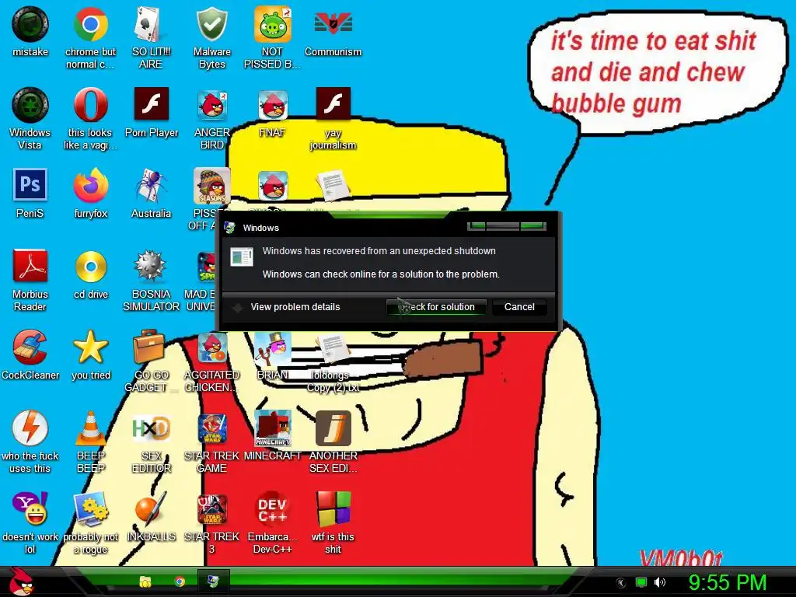Open the 'Windows Vista' recycle bin icon
This screenshot has width=796, height=597.
(30, 105)
